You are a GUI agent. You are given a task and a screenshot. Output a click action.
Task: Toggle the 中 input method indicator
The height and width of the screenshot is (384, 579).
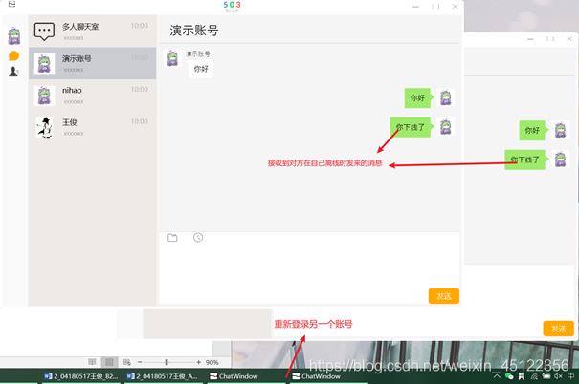[571, 376]
